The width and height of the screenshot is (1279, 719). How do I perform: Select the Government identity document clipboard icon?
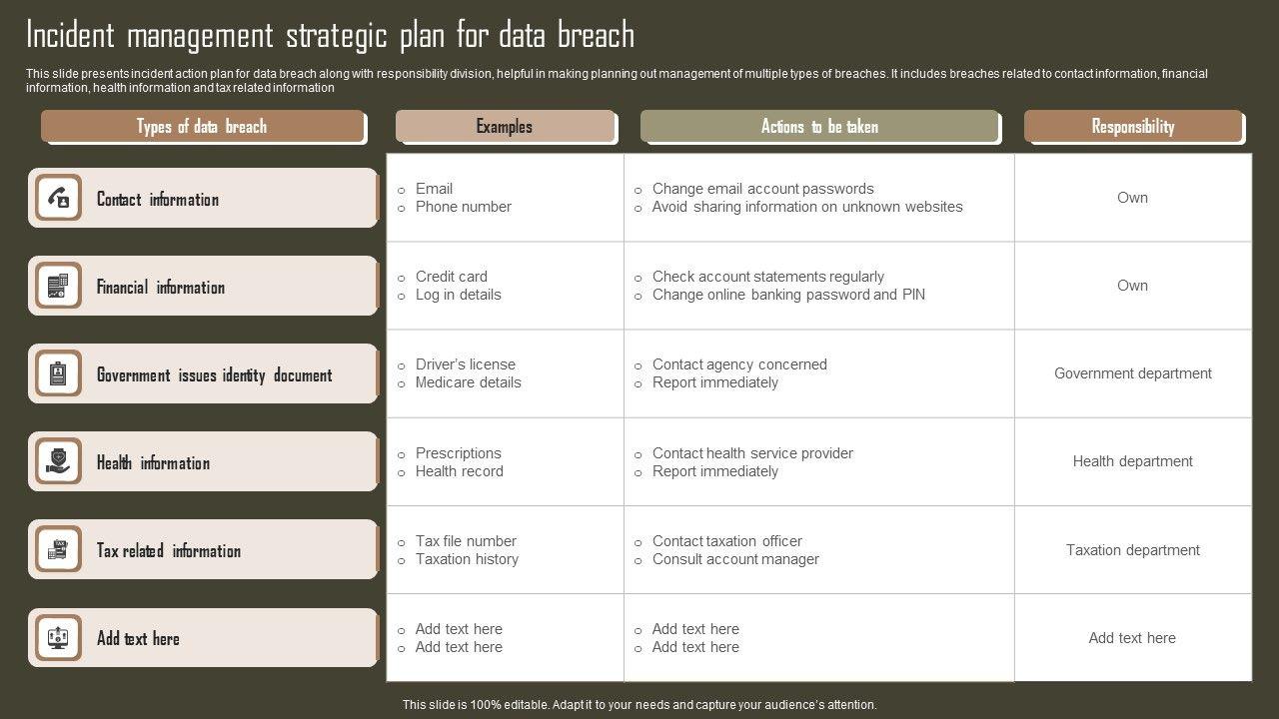coord(58,374)
